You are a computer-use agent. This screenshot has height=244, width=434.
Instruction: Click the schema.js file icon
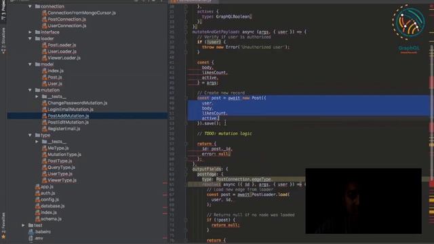38,219
